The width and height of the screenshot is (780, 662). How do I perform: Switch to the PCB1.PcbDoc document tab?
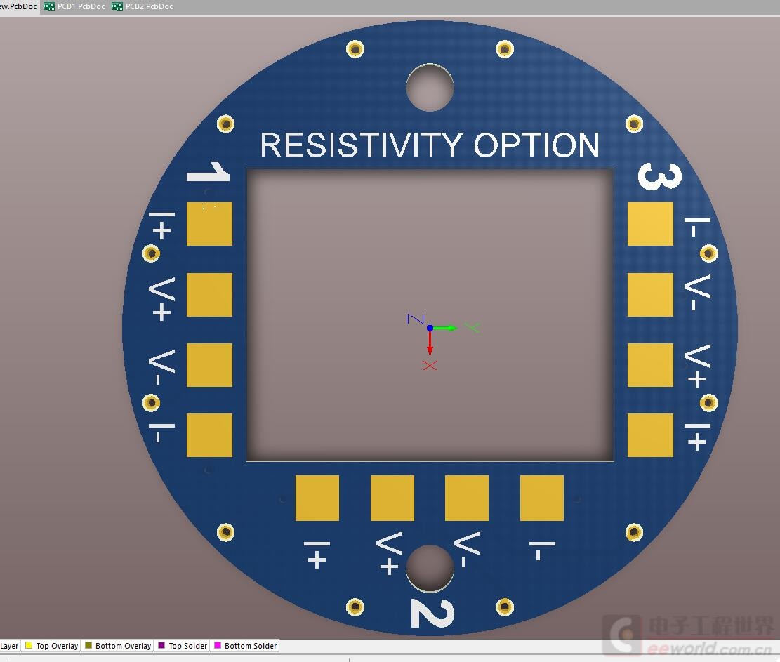point(74,6)
